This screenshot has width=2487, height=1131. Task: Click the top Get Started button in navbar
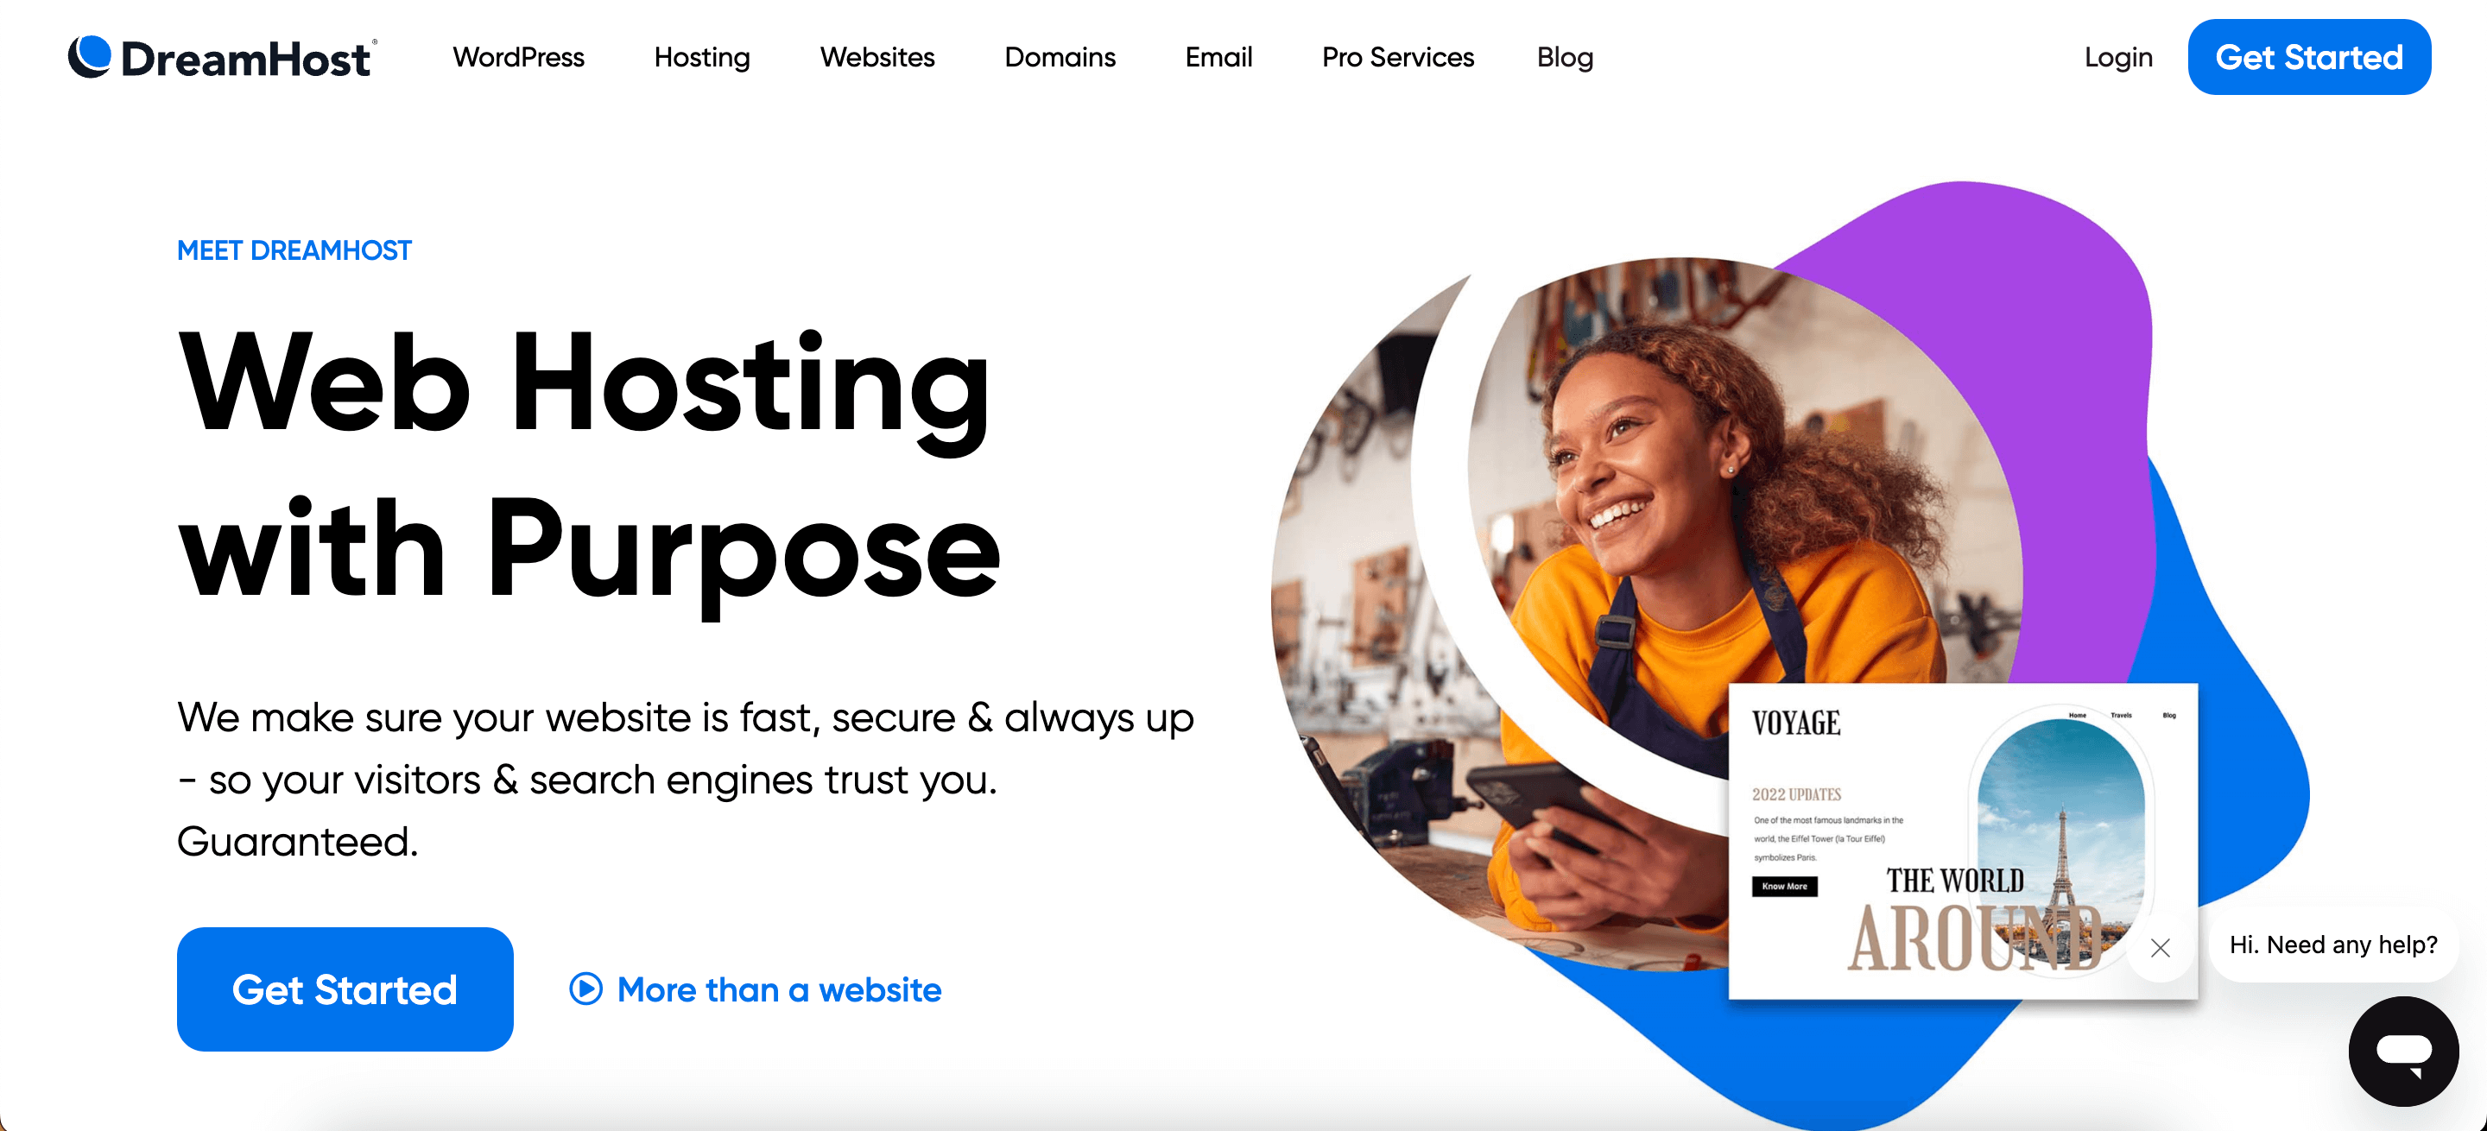pos(2309,57)
